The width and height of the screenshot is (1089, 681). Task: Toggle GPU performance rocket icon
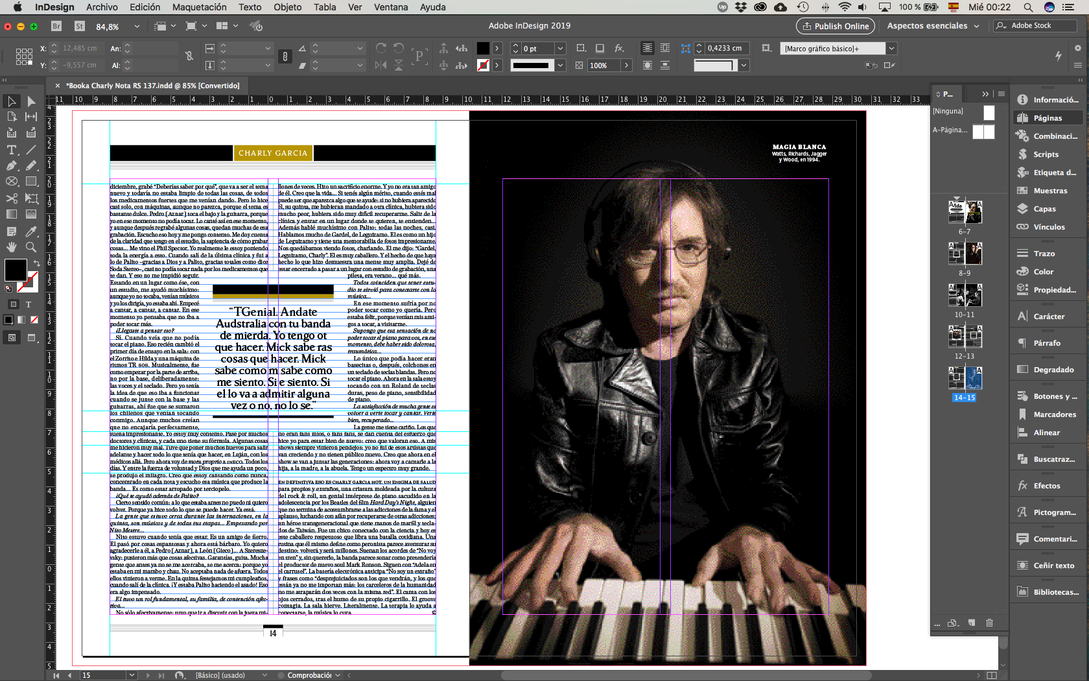pyautogui.click(x=257, y=26)
